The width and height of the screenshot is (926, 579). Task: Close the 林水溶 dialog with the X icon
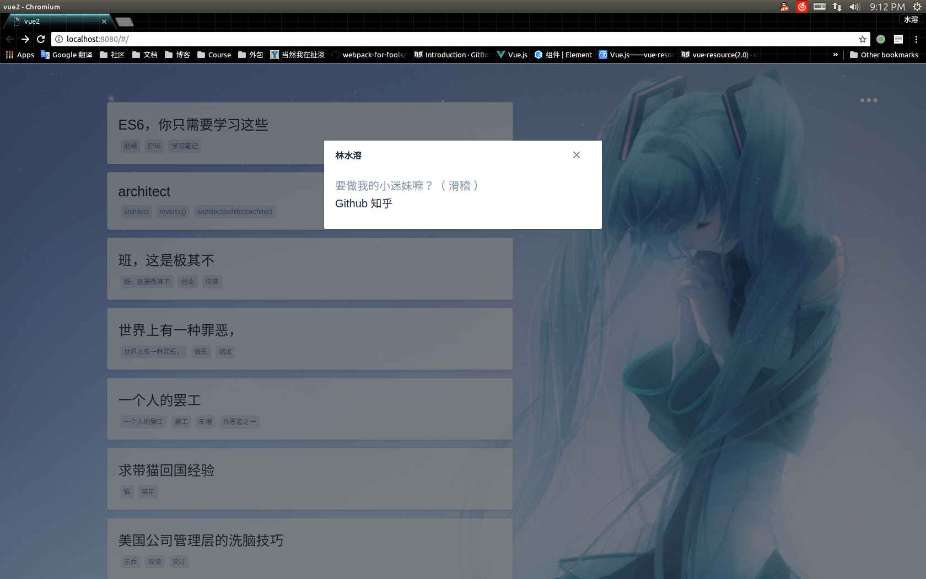point(576,155)
